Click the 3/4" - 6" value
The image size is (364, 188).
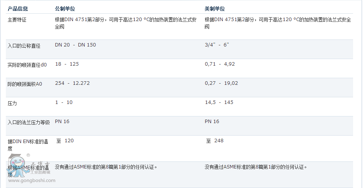point(217,45)
